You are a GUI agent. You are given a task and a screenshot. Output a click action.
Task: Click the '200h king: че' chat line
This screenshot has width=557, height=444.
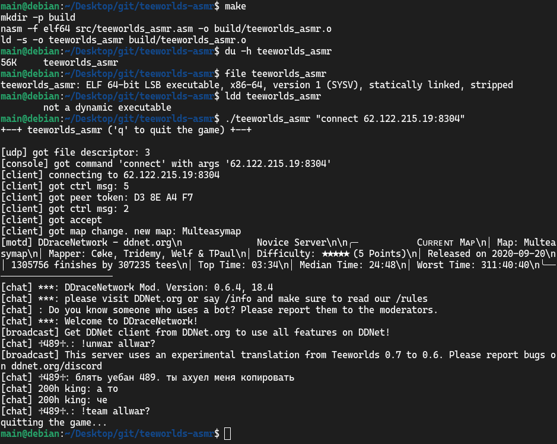[54, 400]
